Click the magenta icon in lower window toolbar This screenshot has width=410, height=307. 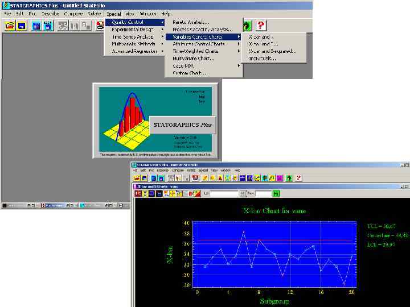[x=280, y=178]
